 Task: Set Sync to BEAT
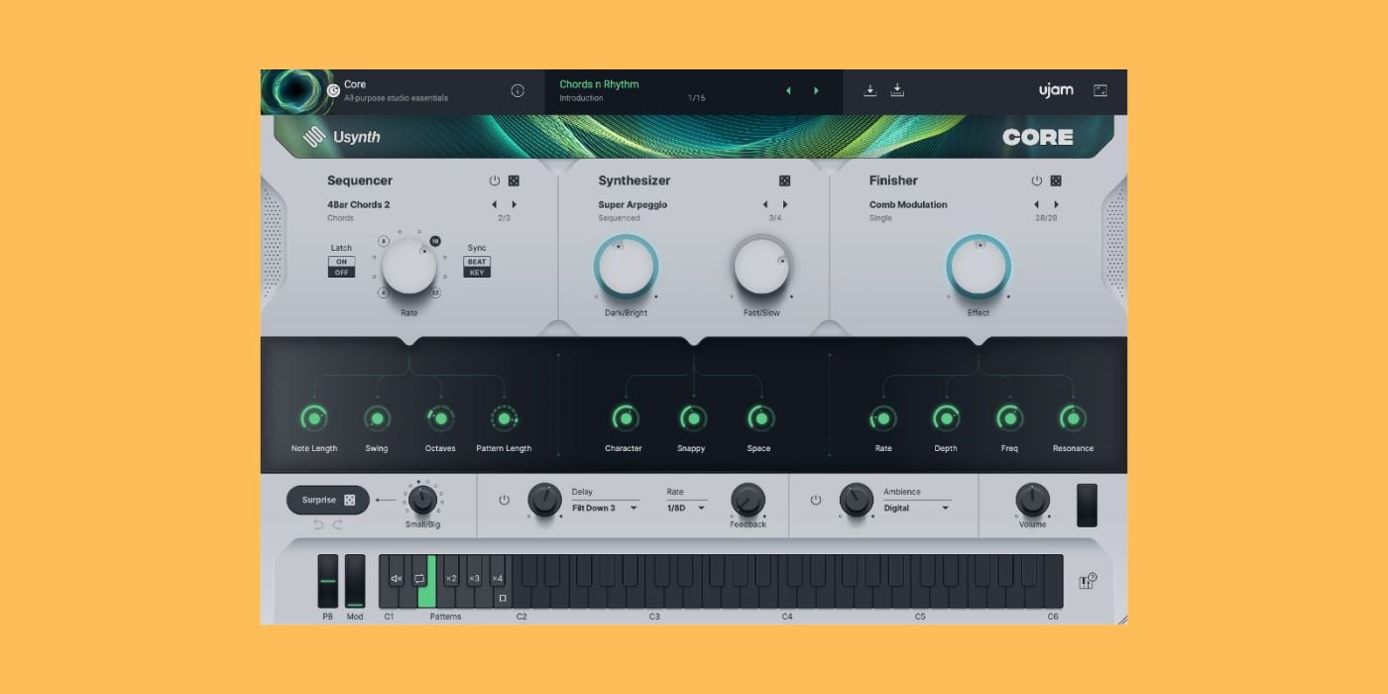pos(477,262)
